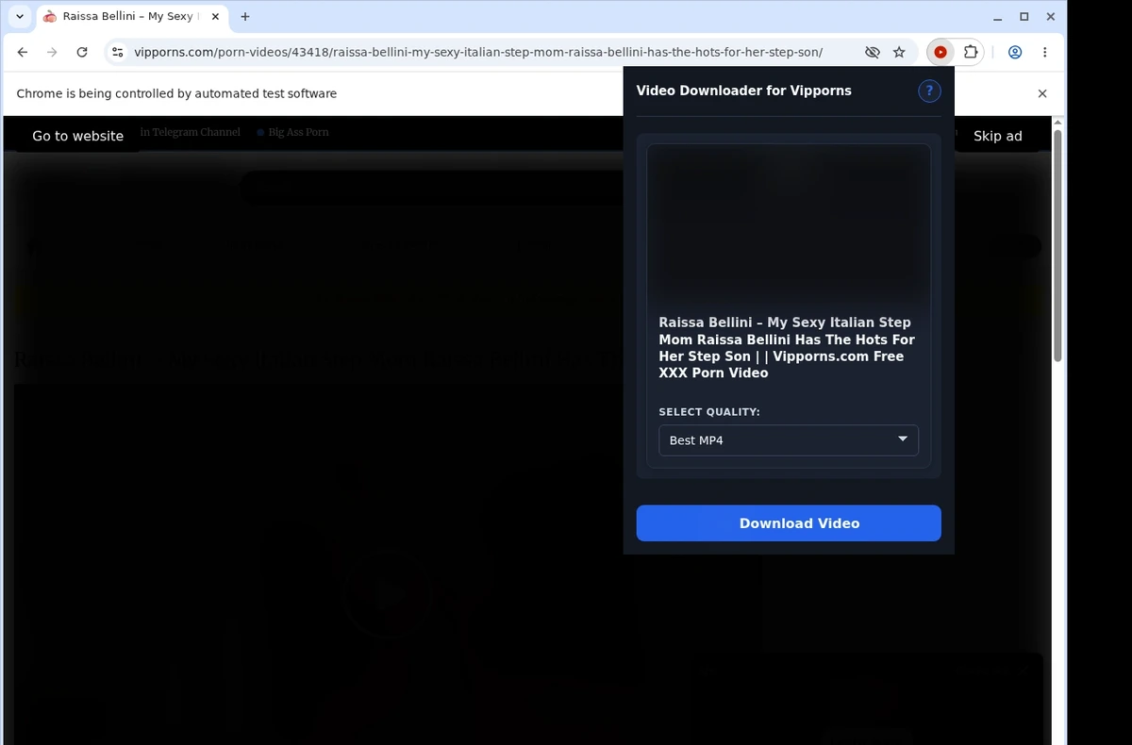Reload the current page
Screen dimensions: 1132x745
82,53
